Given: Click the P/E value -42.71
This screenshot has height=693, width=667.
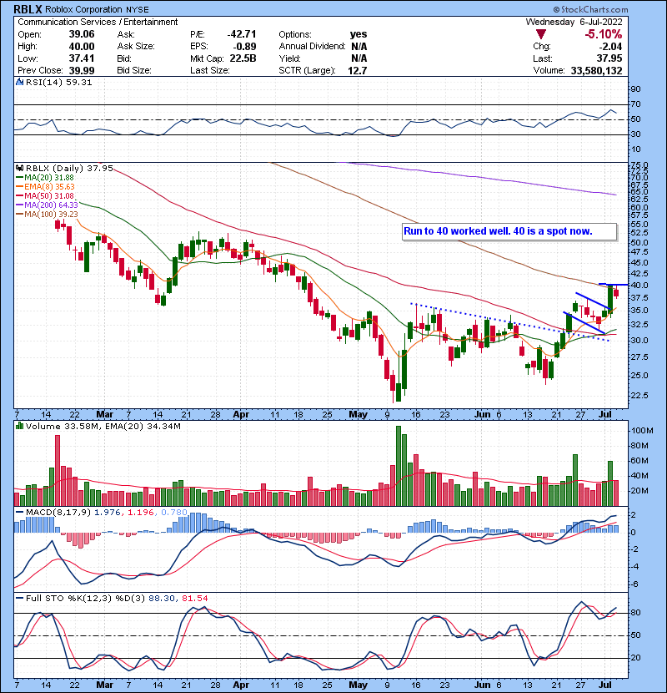Looking at the screenshot, I should pyautogui.click(x=242, y=34).
